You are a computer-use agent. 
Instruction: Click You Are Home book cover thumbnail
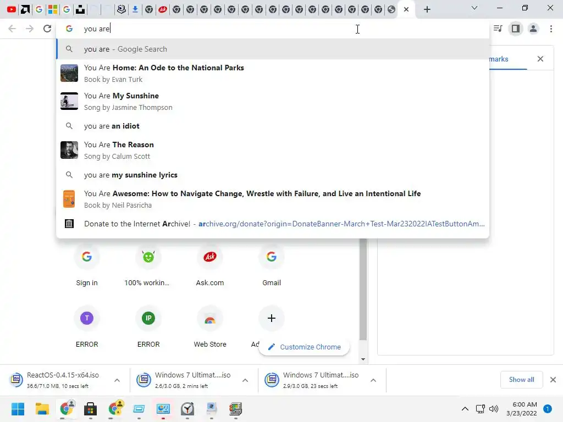pyautogui.click(x=69, y=73)
